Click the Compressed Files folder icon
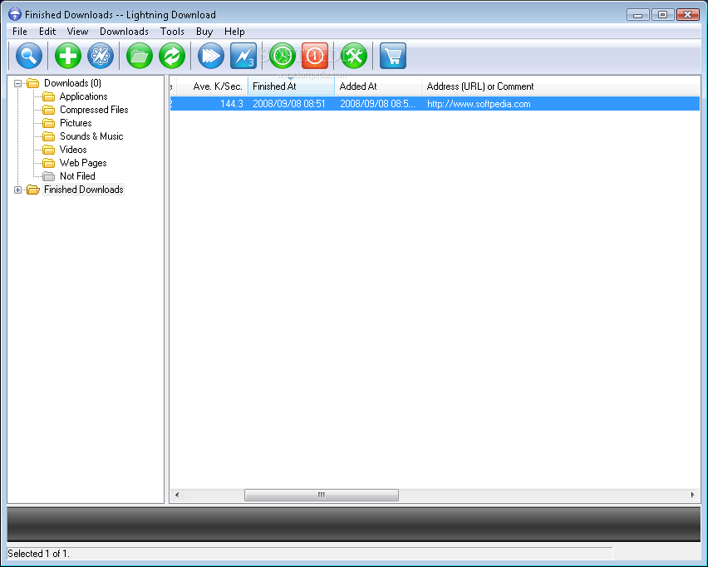708x567 pixels. click(x=48, y=110)
